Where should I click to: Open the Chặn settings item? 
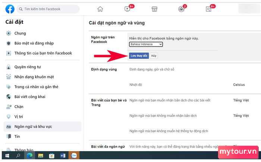point(43,107)
